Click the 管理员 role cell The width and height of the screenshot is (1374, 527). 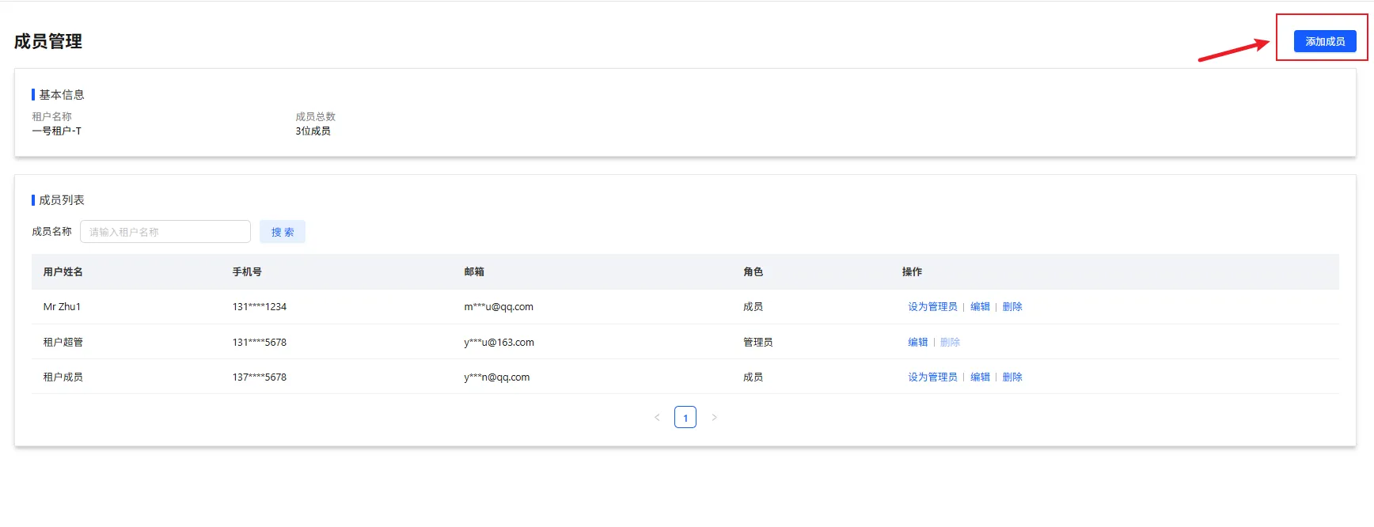(758, 343)
